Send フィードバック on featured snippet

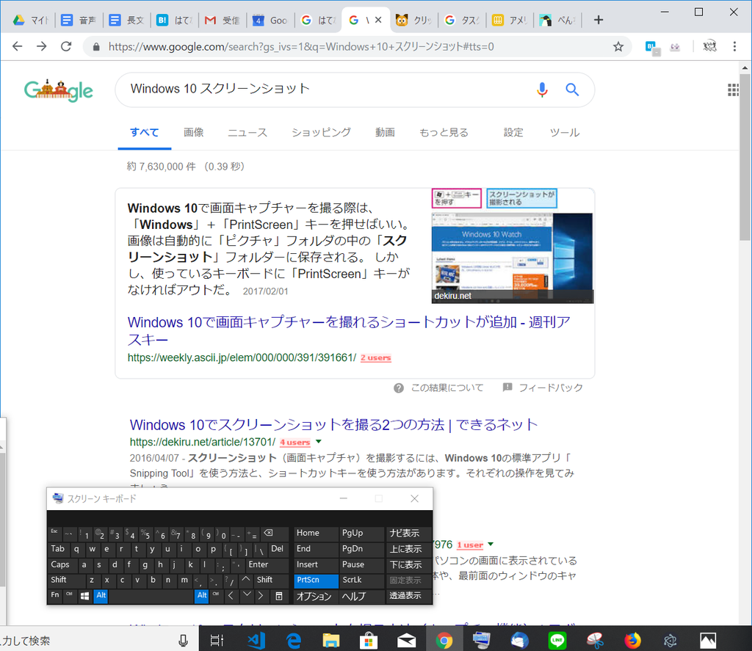(551, 388)
